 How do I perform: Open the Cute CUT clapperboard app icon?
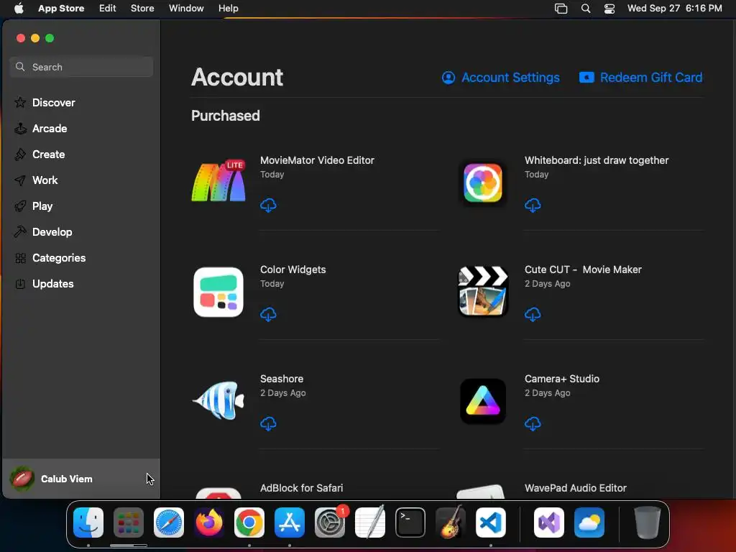[483, 292]
